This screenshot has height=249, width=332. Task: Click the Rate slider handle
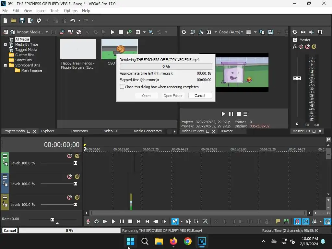[52, 219]
